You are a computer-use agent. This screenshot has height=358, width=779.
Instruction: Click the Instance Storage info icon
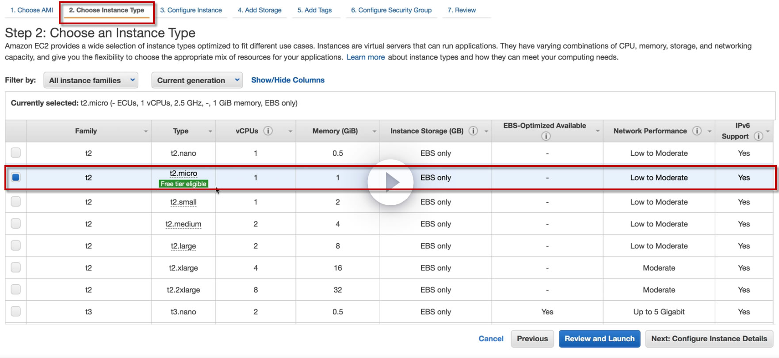coord(473,131)
